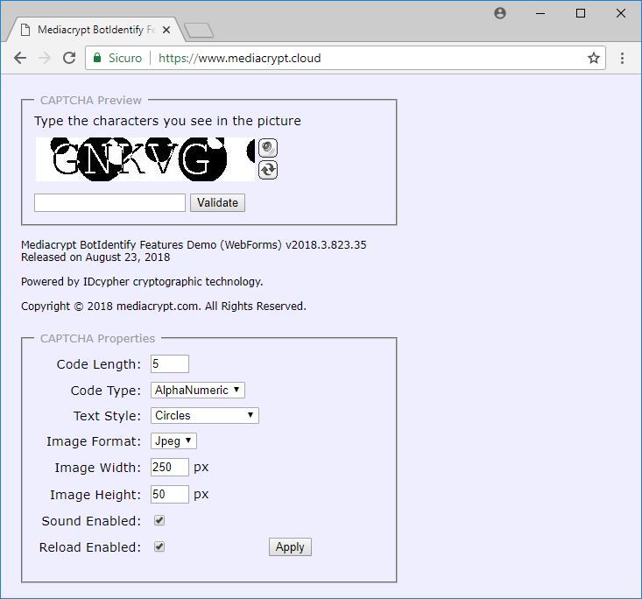Click the copyright mediacrypt.com text line

tap(164, 307)
